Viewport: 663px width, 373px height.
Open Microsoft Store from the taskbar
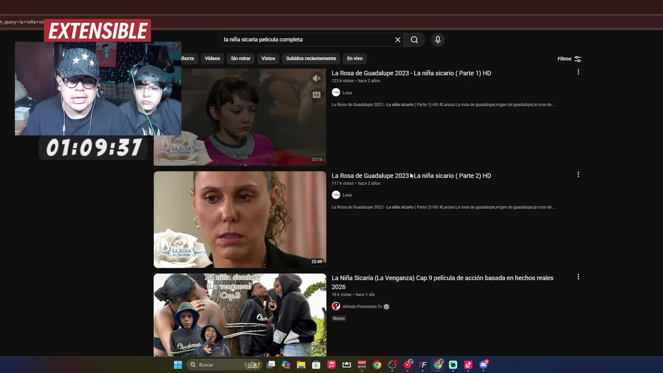click(316, 365)
